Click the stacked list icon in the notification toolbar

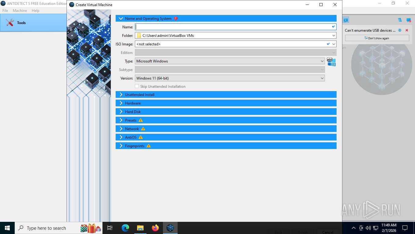tap(400, 20)
